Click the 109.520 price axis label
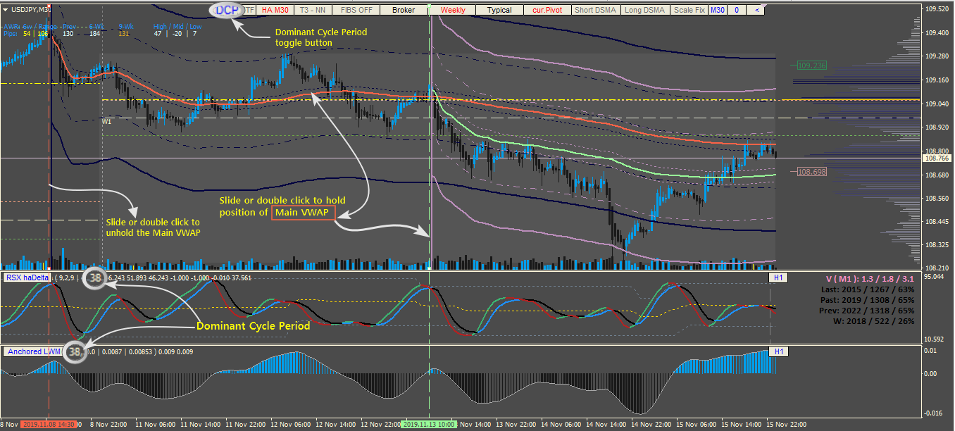Image resolution: width=955 pixels, height=431 pixels. point(937,9)
